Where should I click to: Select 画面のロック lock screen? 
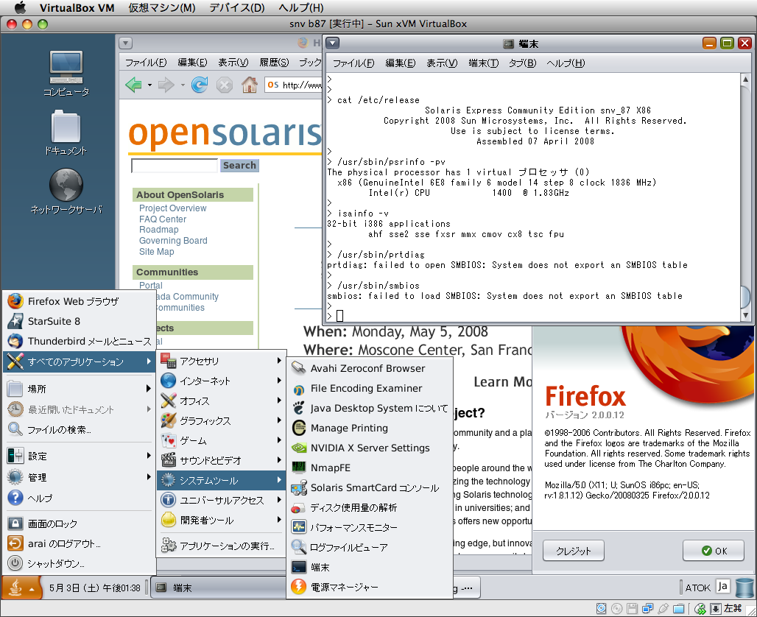click(x=79, y=523)
